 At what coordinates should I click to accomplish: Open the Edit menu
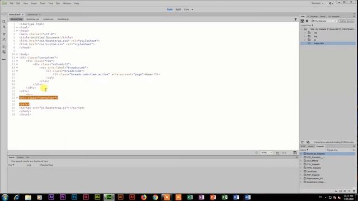18,3
